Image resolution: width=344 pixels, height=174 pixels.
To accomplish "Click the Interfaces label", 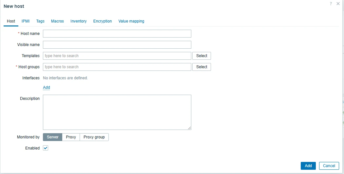I will click(31, 78).
